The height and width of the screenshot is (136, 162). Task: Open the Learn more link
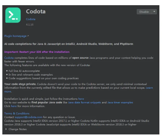tap(149, 88)
